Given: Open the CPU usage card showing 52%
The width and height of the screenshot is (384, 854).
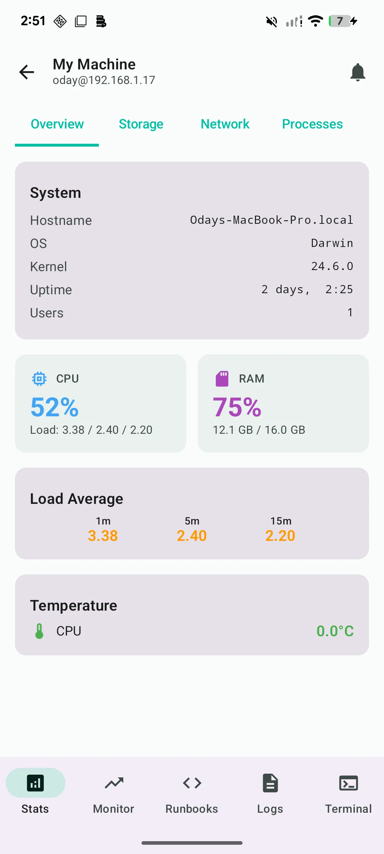Looking at the screenshot, I should 101,403.
